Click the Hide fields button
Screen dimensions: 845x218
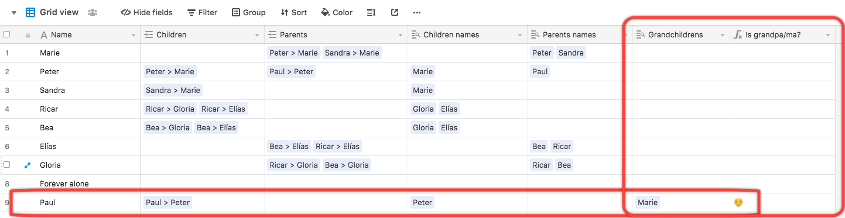coord(147,12)
